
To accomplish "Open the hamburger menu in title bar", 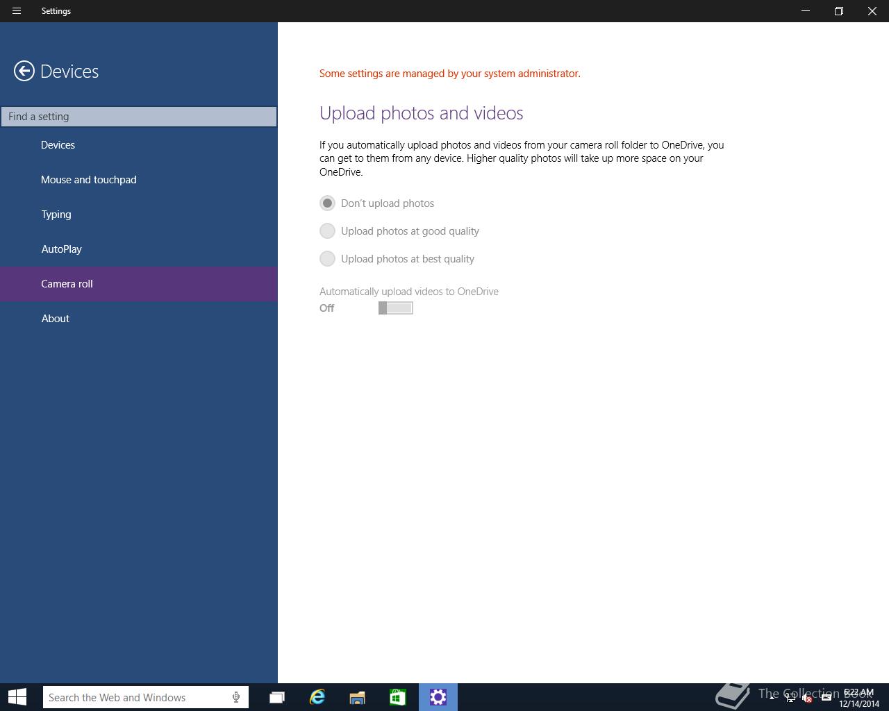I will point(17,11).
